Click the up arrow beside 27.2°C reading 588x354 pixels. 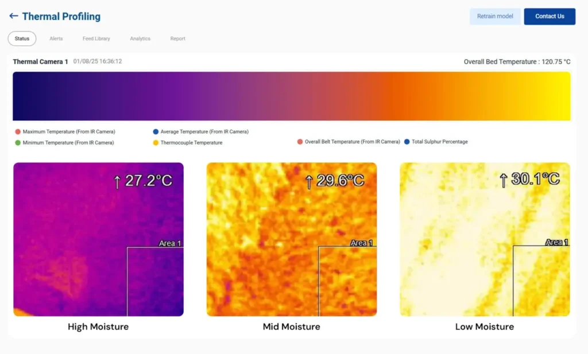point(117,182)
